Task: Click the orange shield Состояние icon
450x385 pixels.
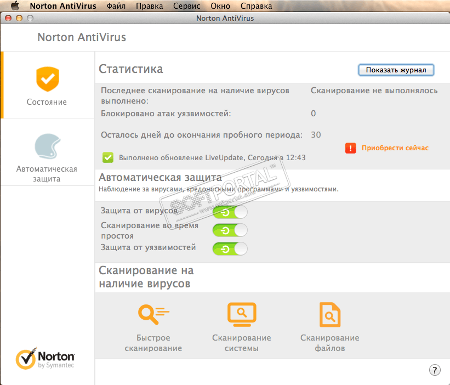Action: (x=48, y=79)
